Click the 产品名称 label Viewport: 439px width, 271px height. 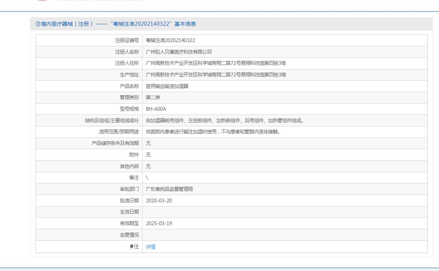(129, 86)
